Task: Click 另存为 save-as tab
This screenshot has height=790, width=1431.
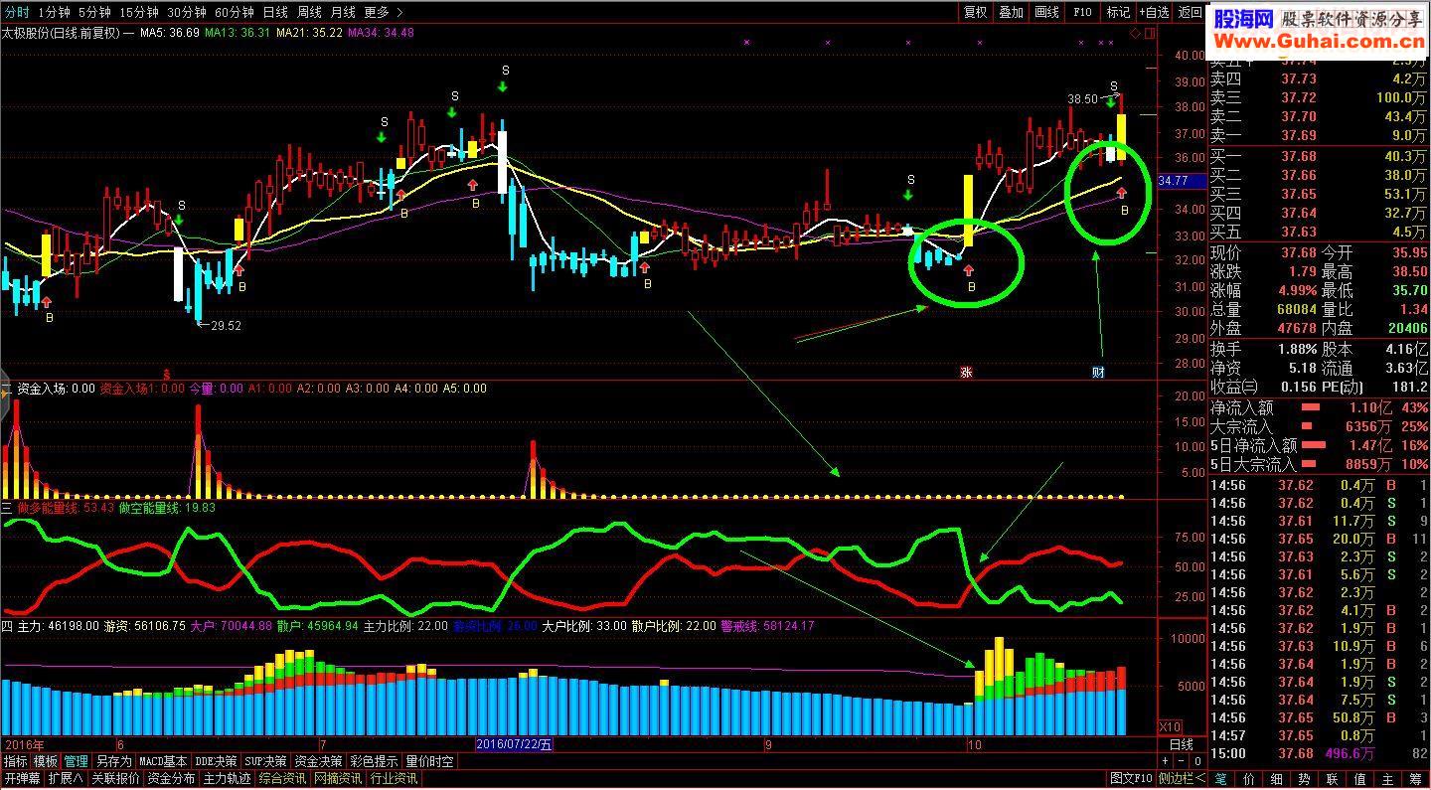Action: tap(114, 761)
